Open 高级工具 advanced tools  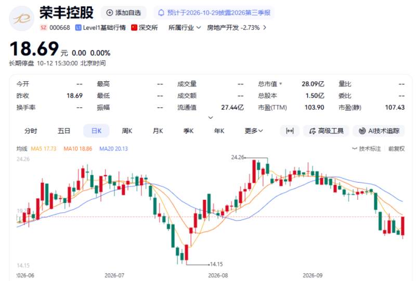pos(326,131)
